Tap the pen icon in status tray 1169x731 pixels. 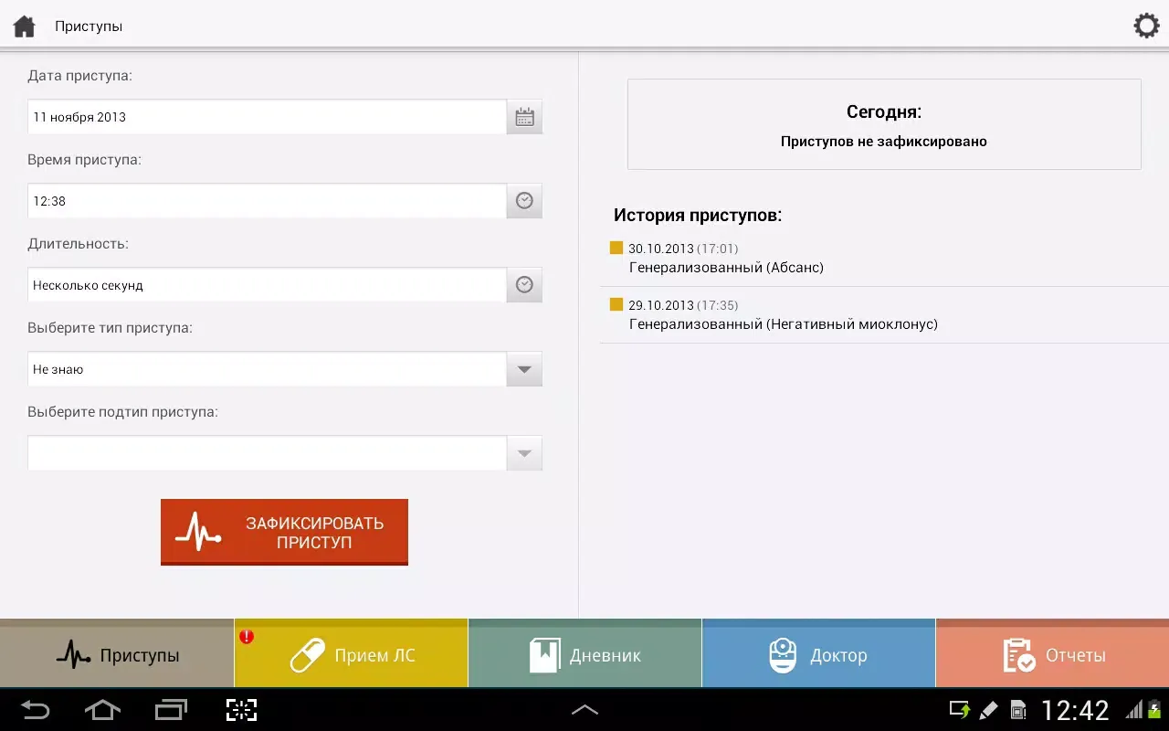click(x=988, y=710)
